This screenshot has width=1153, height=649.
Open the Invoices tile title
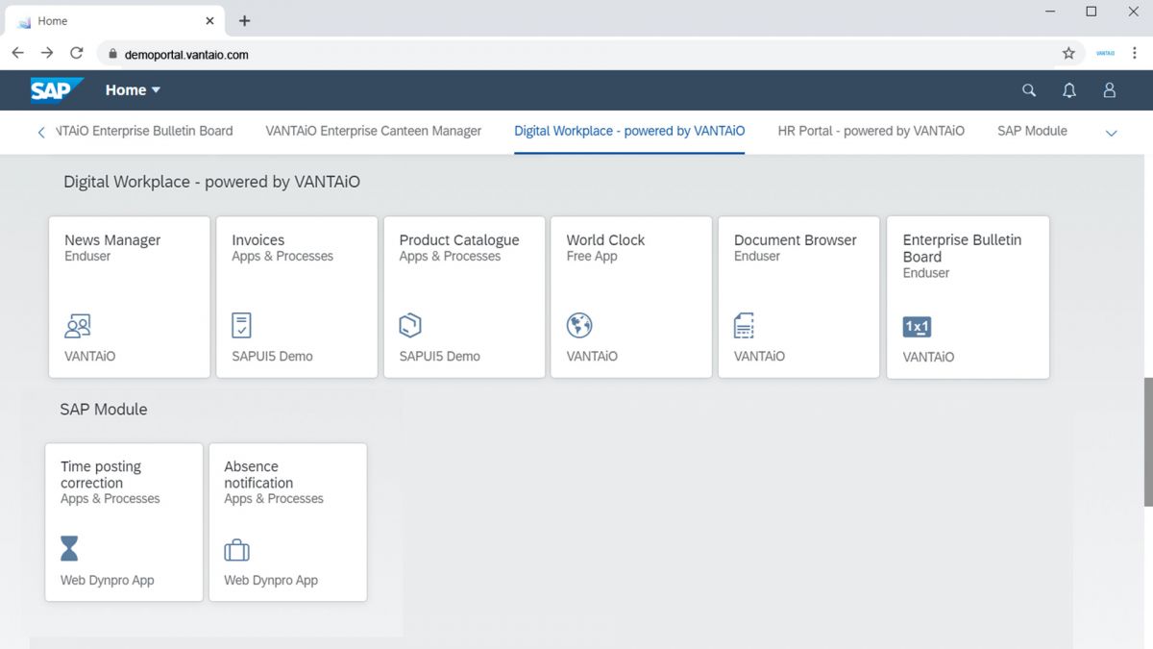258,240
